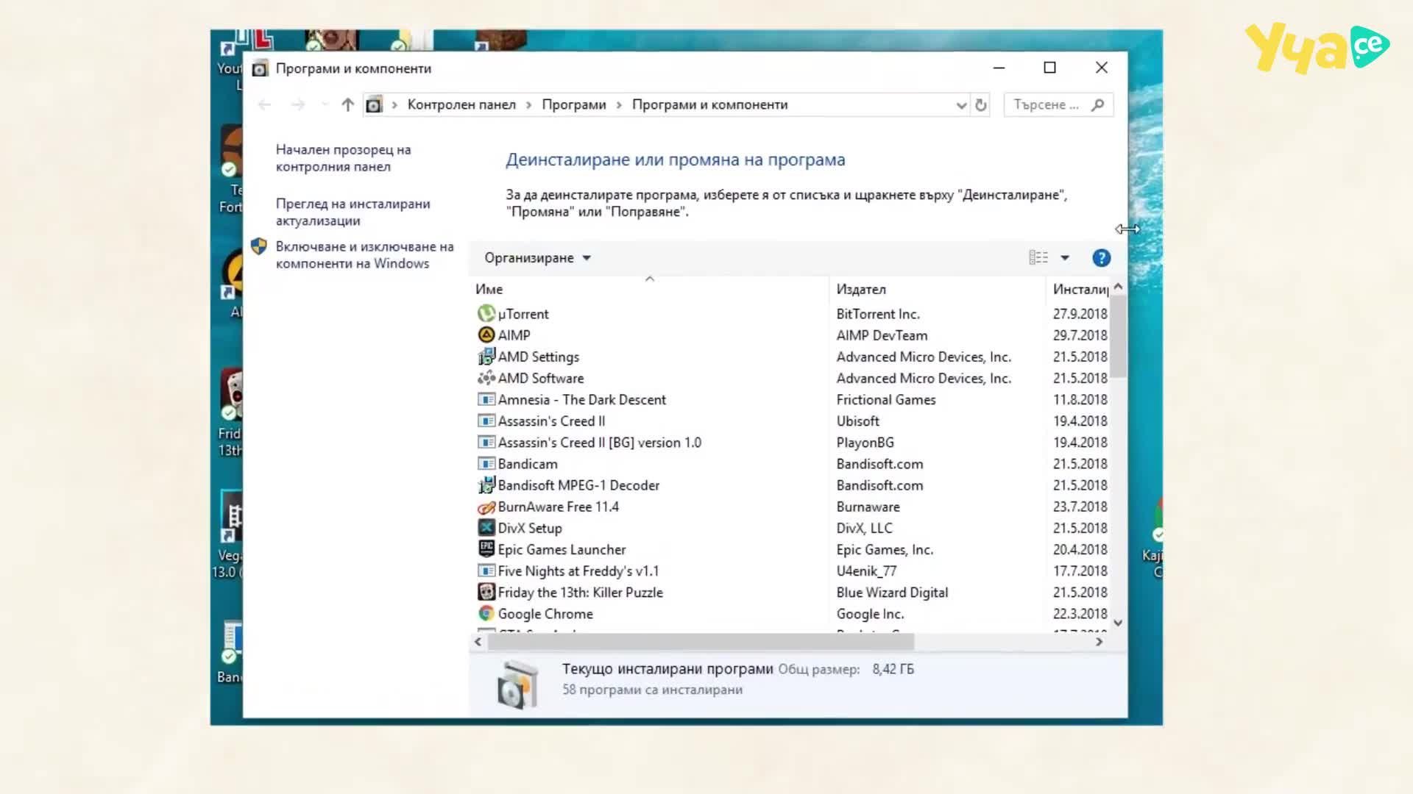Select BurnAware Free 11.4
Viewport: 1413px width, 794px height.
pos(559,507)
